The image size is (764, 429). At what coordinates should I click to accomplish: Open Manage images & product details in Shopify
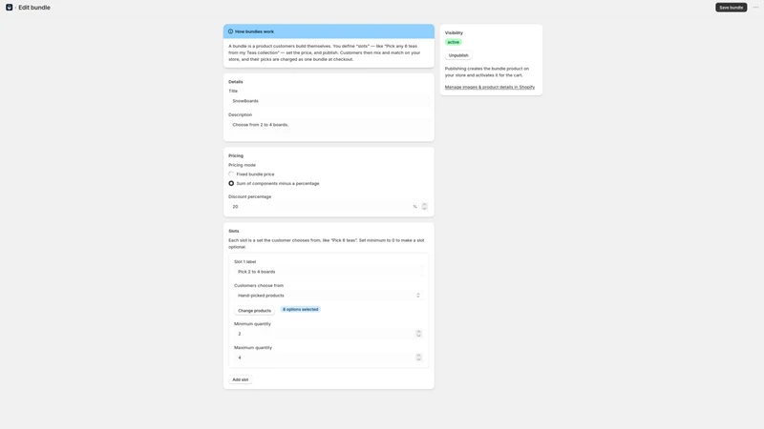(x=490, y=87)
